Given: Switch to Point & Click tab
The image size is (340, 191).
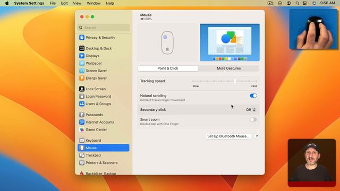Looking at the screenshot, I should [x=168, y=68].
